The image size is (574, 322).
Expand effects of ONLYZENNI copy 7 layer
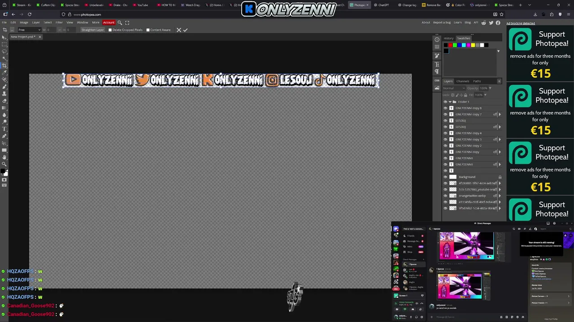500,114
